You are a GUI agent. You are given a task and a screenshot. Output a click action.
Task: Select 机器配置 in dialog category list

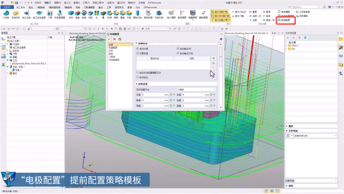113,47
